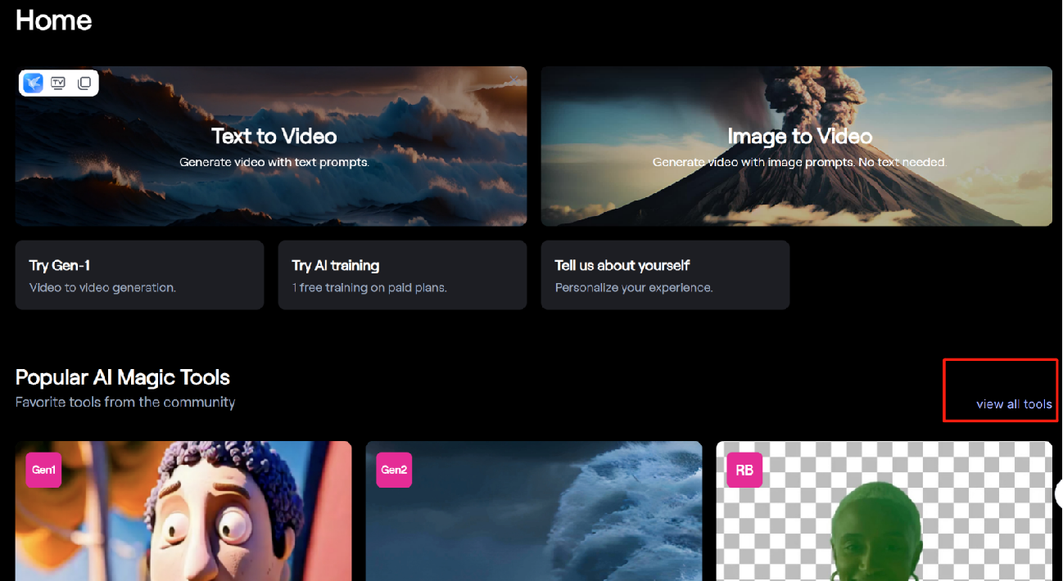Open the Text to Video card
The image size is (1063, 581).
[x=271, y=146]
